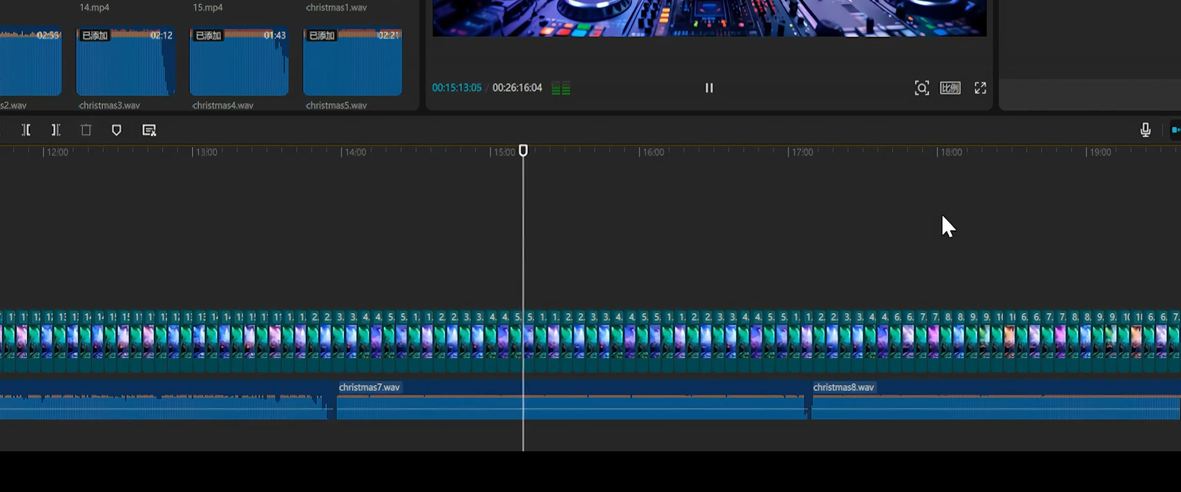This screenshot has height=492, width=1181.
Task: Enter fullscreen preview with the expand icon
Action: coord(980,88)
